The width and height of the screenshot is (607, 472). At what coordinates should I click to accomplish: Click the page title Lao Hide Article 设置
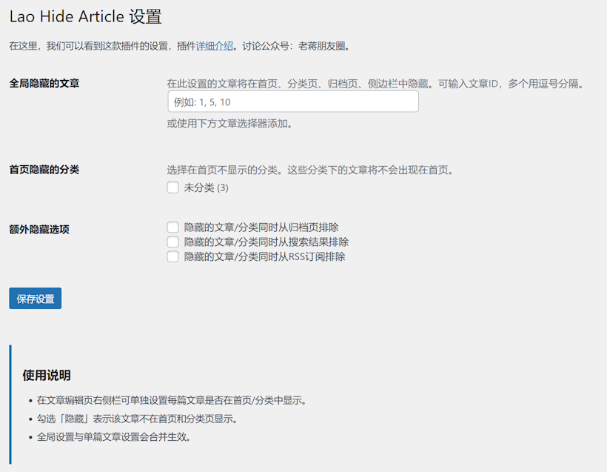(86, 16)
